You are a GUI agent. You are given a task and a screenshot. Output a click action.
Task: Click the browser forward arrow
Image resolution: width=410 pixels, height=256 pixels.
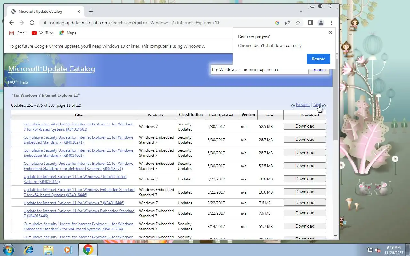point(22,23)
